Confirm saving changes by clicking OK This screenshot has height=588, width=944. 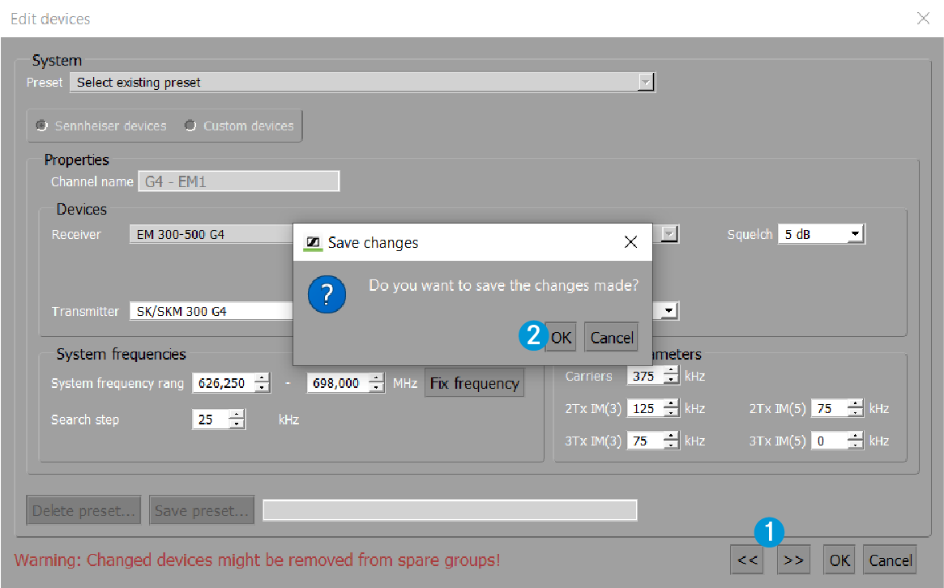[561, 337]
